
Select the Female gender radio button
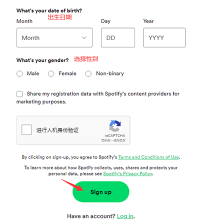[x=51, y=73]
